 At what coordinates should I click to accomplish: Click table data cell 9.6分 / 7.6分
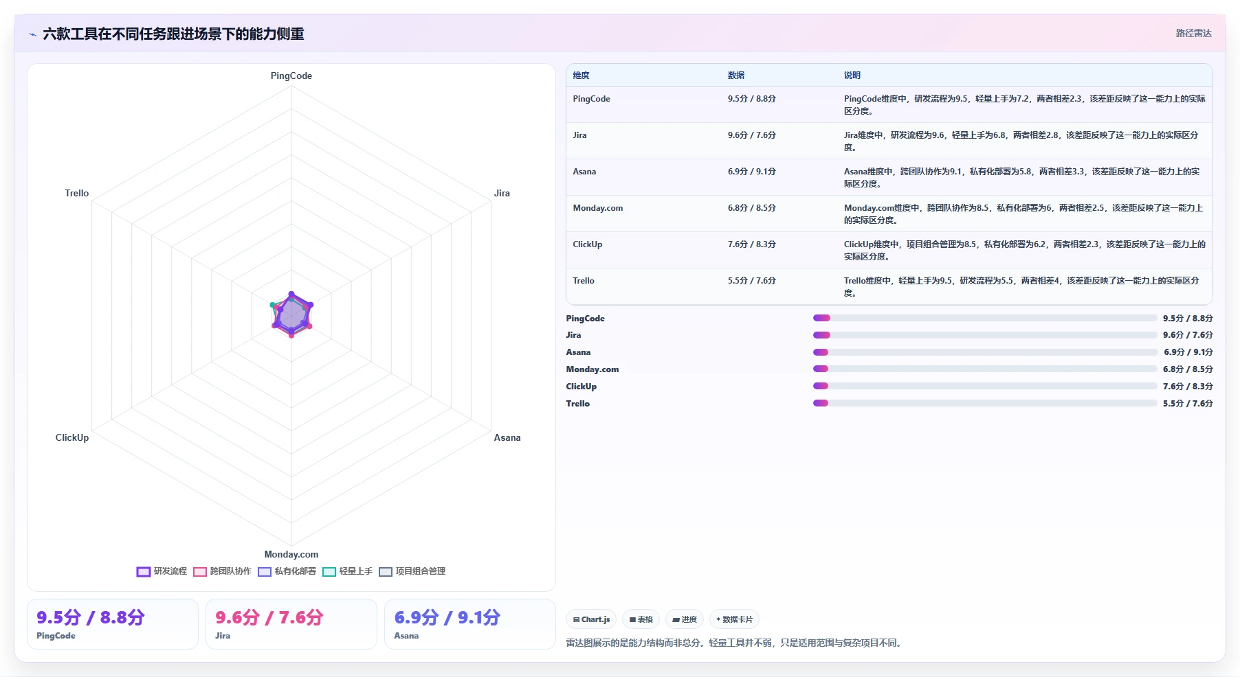752,135
